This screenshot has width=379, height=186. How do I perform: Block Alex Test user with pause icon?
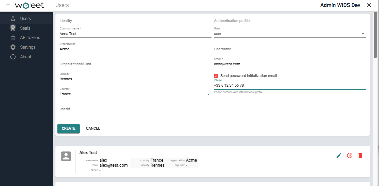tap(350, 155)
